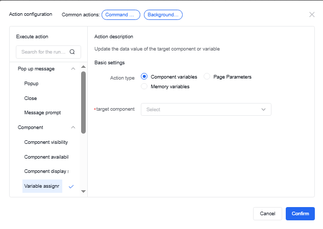Choose the Page Parameters radio option
Screen dimensions: 323x229
coord(207,77)
